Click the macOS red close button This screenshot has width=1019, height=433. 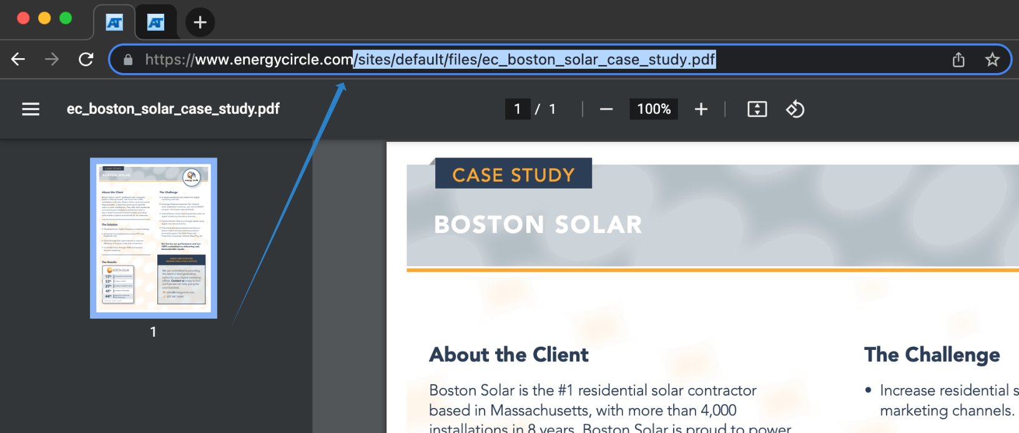[23, 18]
